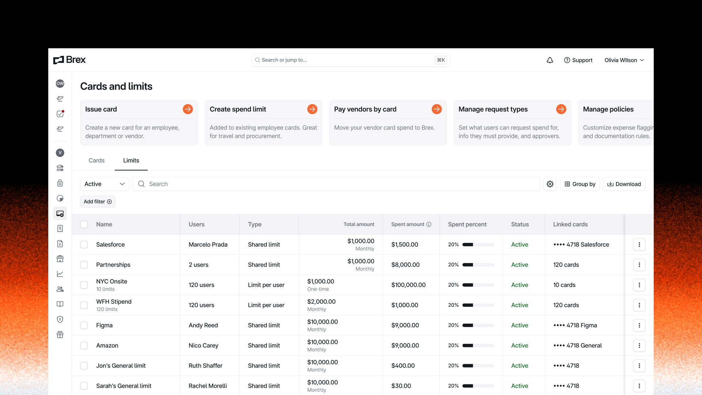
Task: Open the 4718 Figma linked card
Action: (575, 326)
